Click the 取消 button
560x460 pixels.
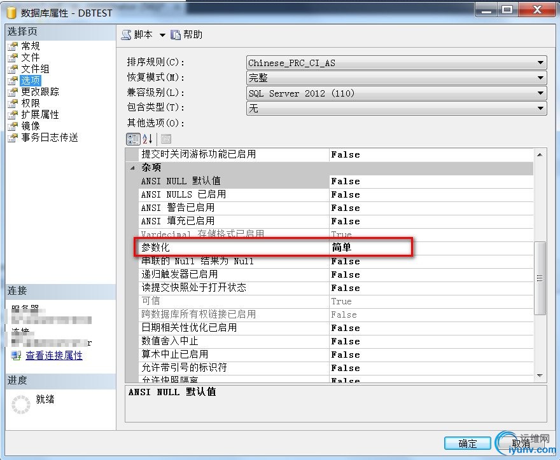(521, 443)
